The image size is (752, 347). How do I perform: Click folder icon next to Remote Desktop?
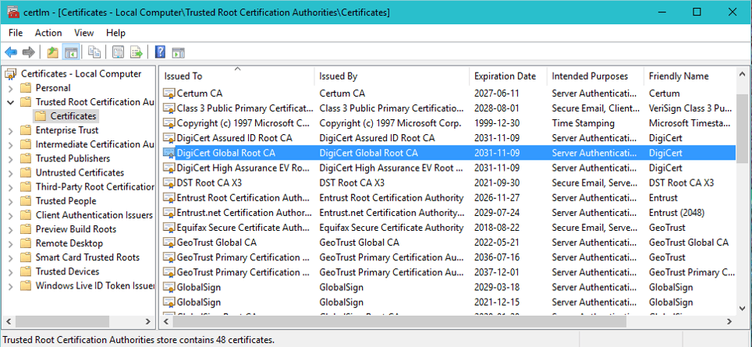pos(27,243)
